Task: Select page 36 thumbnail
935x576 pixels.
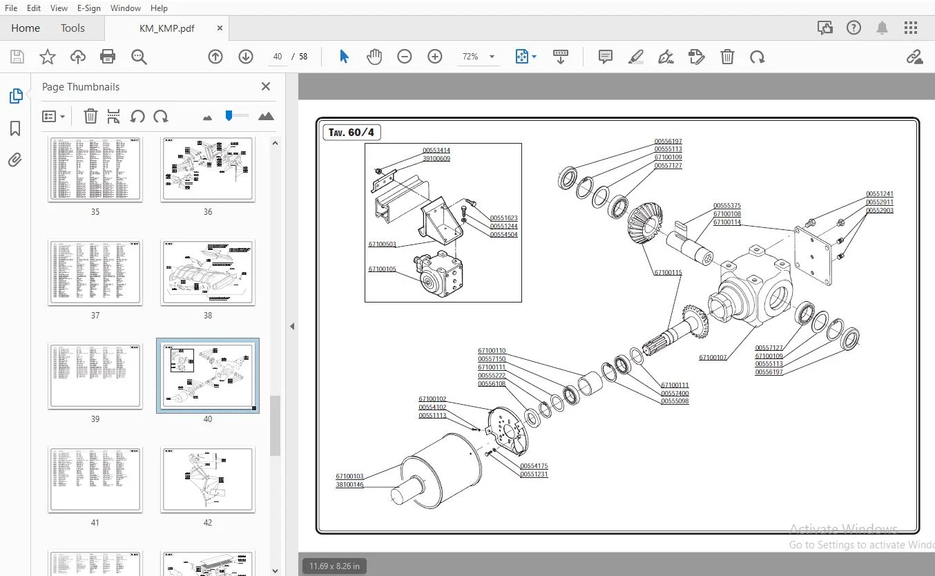Action: 208,169
